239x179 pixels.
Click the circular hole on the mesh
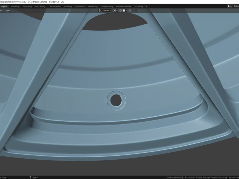pyautogui.click(x=116, y=100)
